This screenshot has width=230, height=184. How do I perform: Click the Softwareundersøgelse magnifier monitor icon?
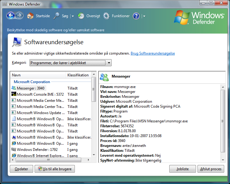pos(17,42)
